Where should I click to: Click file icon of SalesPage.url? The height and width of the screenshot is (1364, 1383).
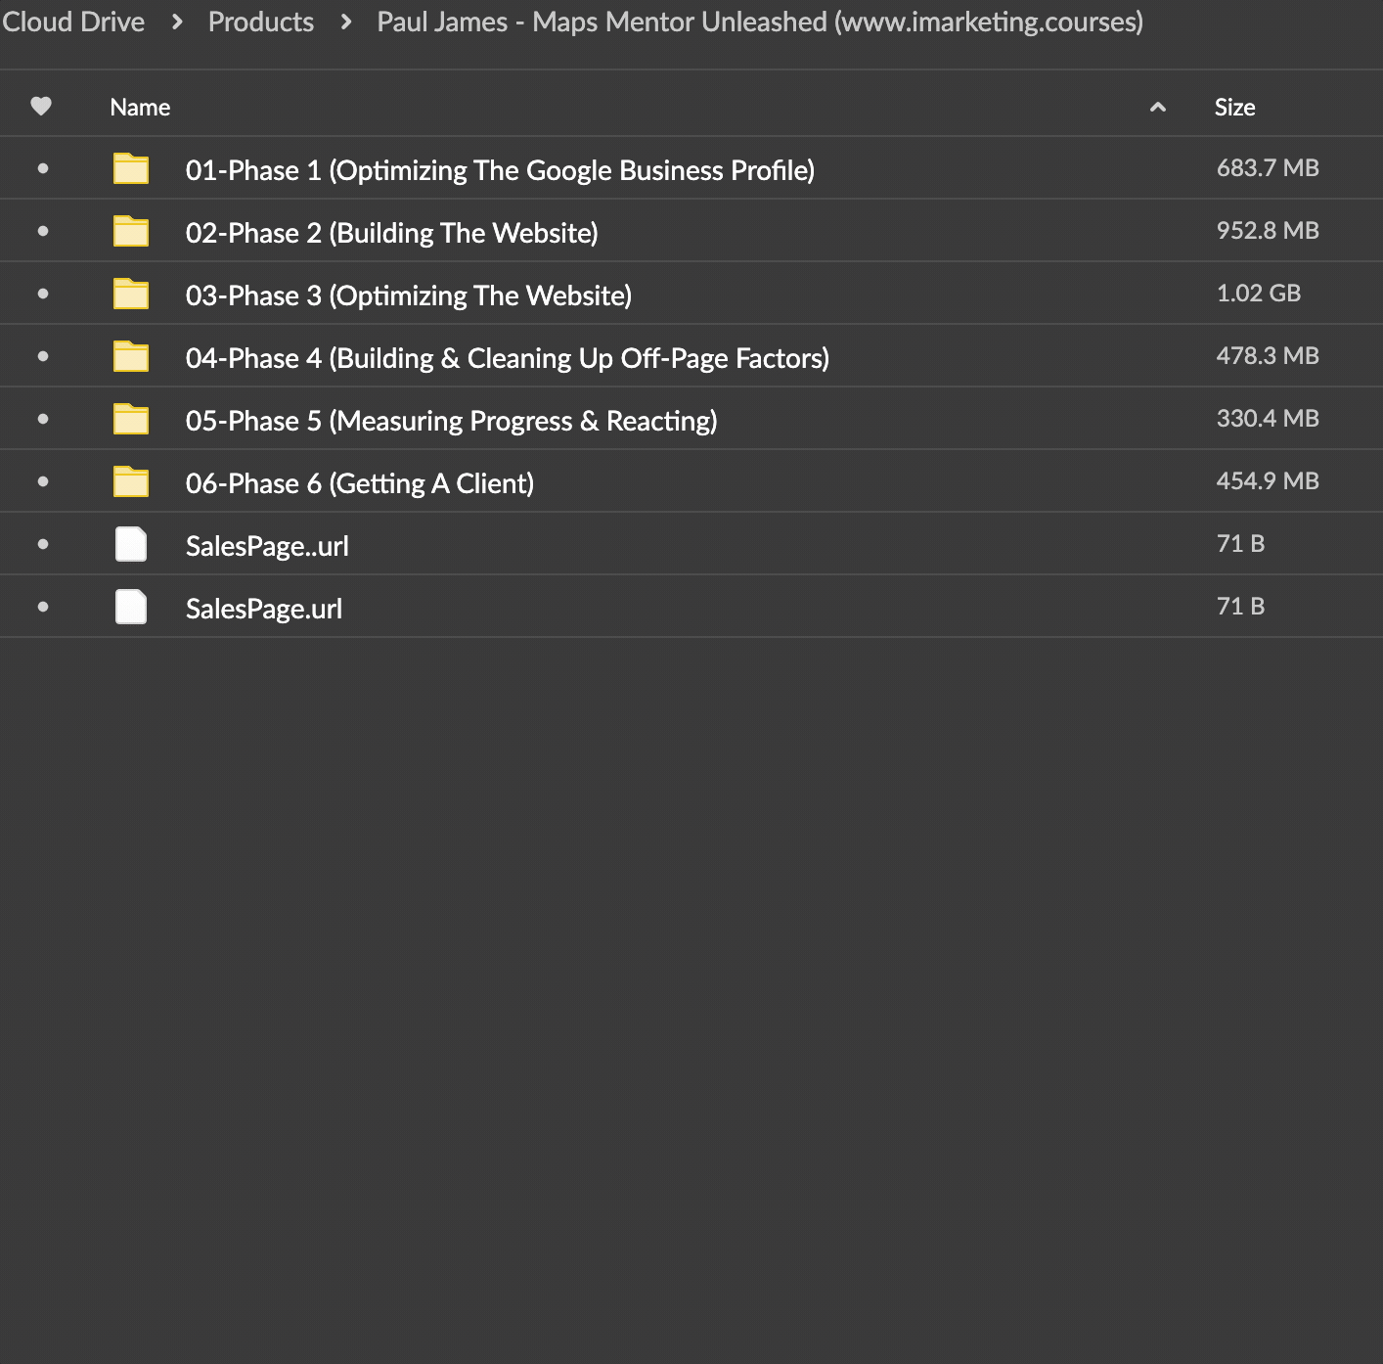[131, 607]
